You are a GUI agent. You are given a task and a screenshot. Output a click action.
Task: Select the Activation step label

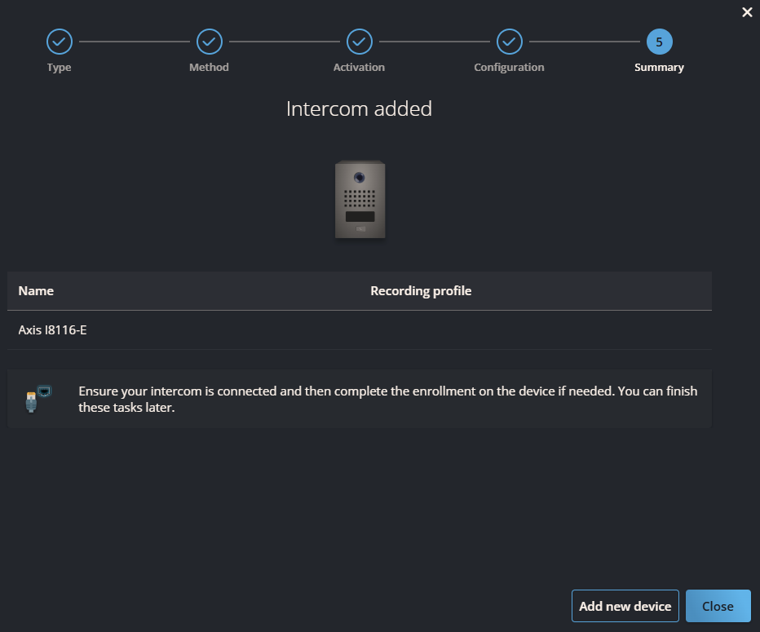(x=359, y=68)
